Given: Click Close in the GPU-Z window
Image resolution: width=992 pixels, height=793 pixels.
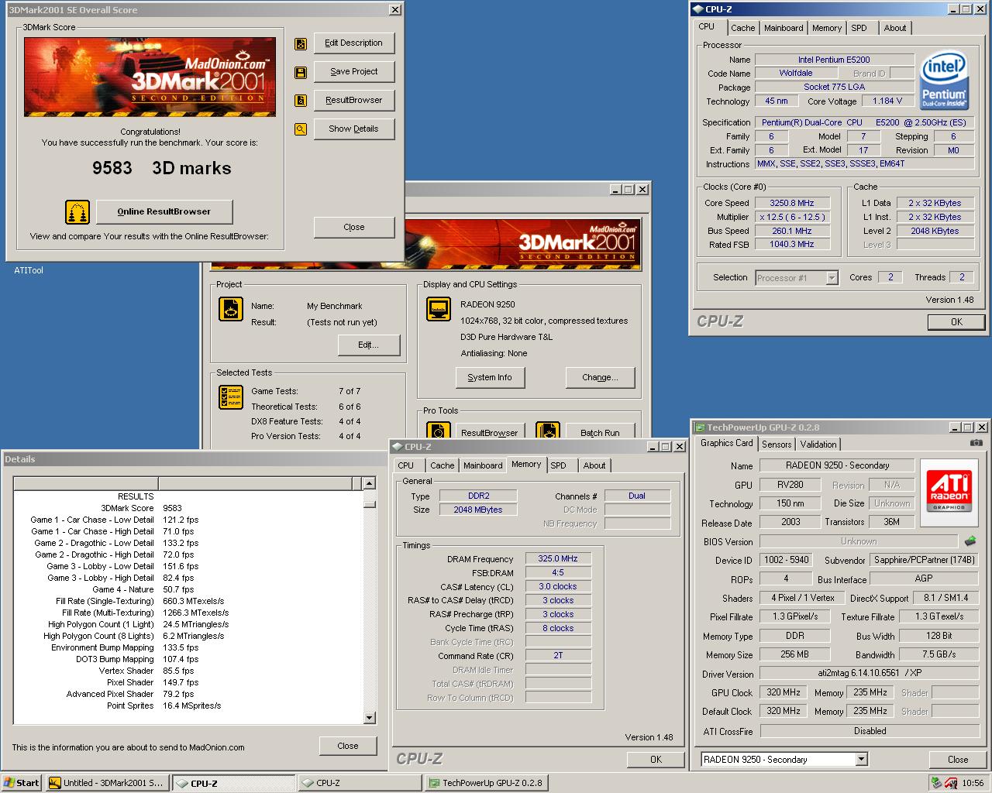Looking at the screenshot, I should tap(958, 760).
